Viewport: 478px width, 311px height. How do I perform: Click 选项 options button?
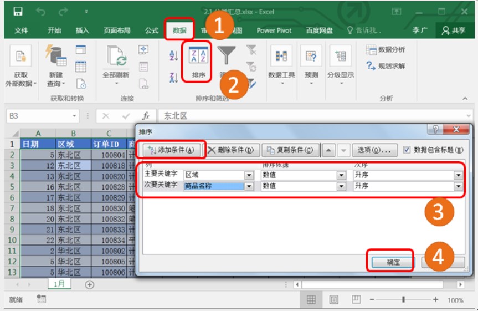click(x=374, y=150)
